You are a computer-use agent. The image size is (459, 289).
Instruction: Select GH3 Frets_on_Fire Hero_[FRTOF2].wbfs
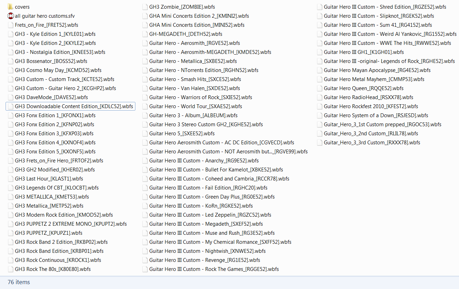click(x=59, y=161)
